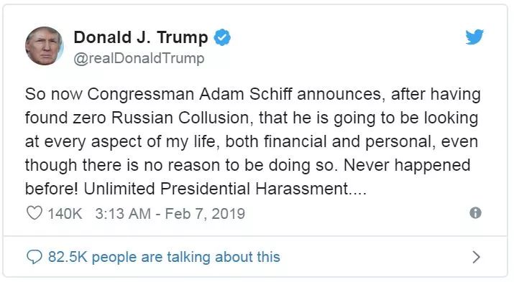Expand the conversation using the right chevron
514x282 pixels.
(x=477, y=257)
